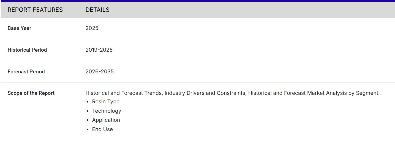
Task: Click the REPORT FEATURES column header
Action: click(35, 10)
